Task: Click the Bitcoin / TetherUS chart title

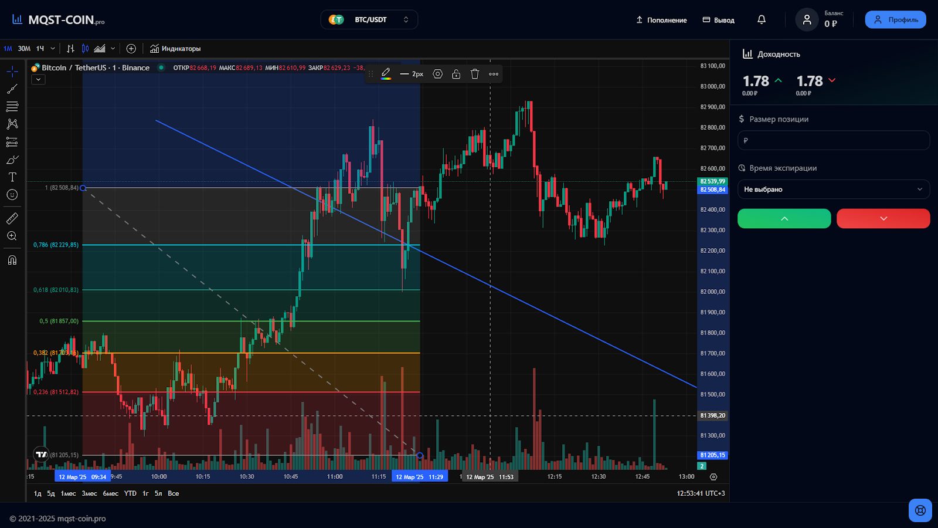Action: (96, 68)
